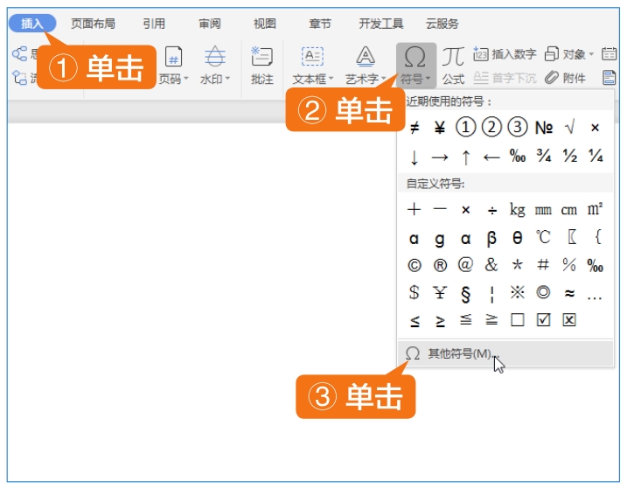
Task: Choose 其他符号(M)... at menu bottom
Action: (505, 353)
